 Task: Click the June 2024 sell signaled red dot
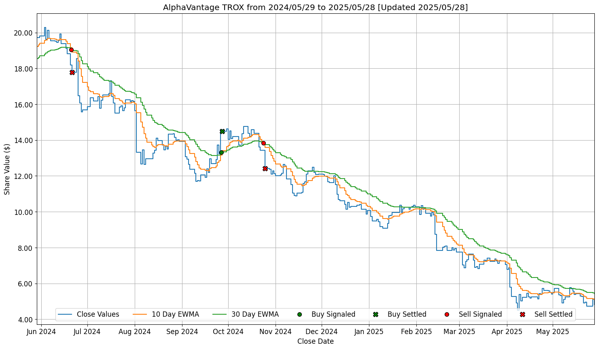coord(71,50)
